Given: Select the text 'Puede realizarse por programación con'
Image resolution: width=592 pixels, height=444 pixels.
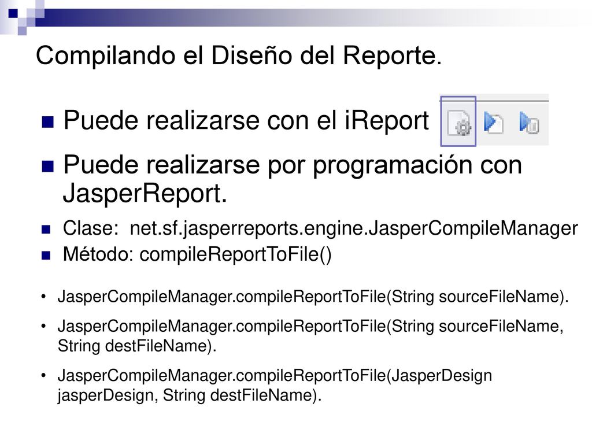Looking at the screenshot, I should click(293, 165).
